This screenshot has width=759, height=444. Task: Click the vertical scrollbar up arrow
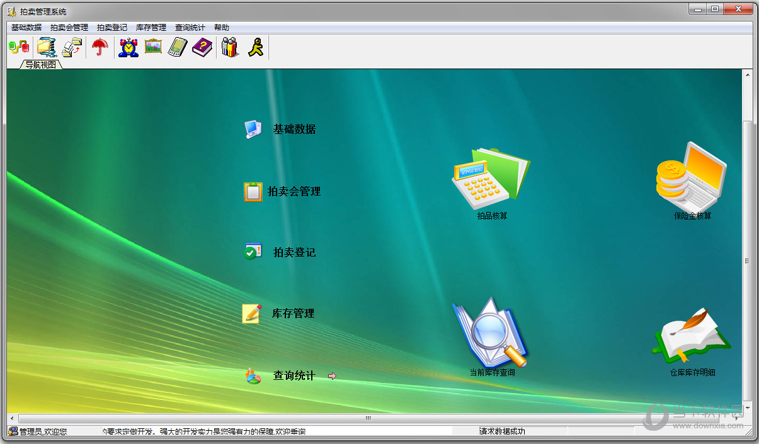click(x=748, y=74)
